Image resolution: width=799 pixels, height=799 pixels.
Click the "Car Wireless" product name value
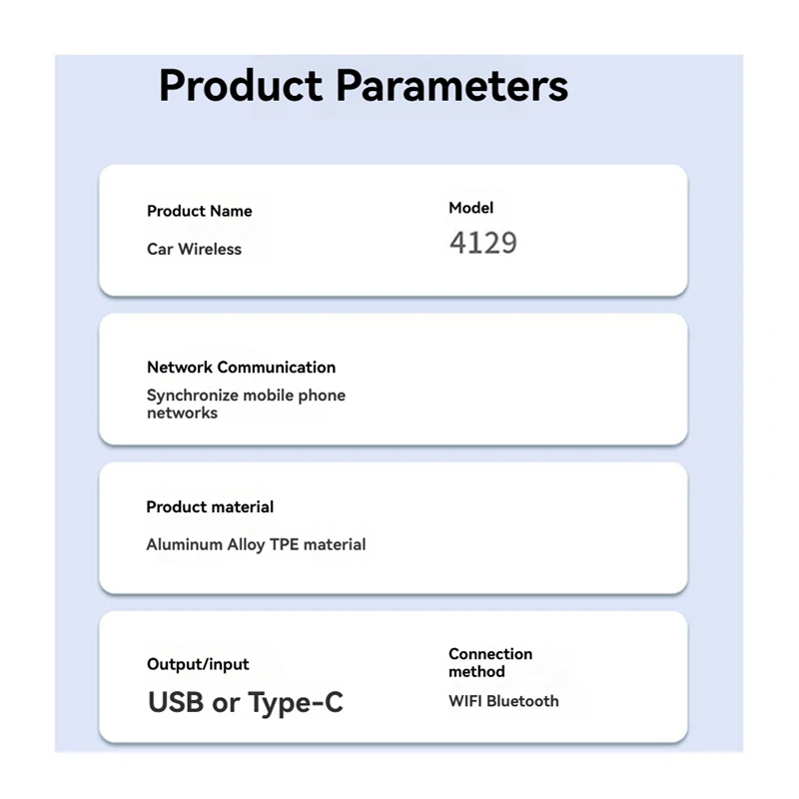pos(194,249)
